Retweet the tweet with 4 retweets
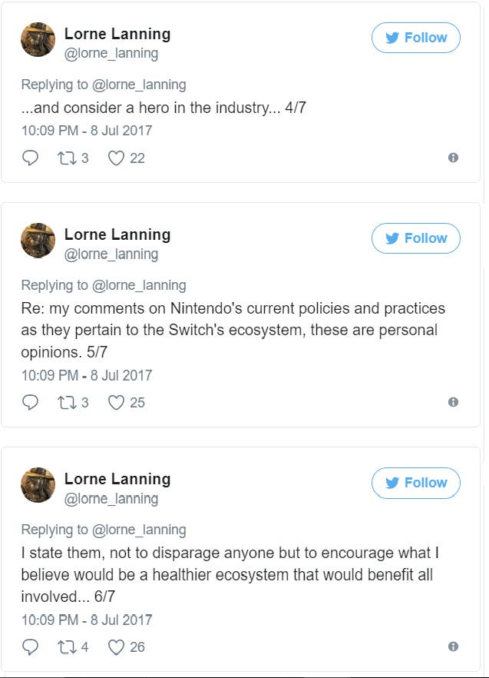489x678 pixels. tap(68, 647)
